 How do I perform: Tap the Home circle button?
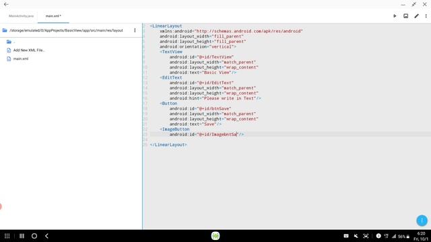tap(34, 236)
